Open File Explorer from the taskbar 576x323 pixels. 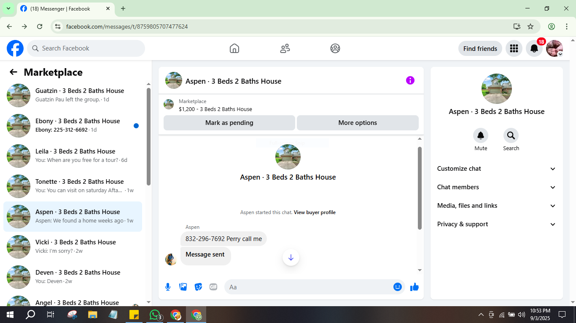[x=92, y=315]
